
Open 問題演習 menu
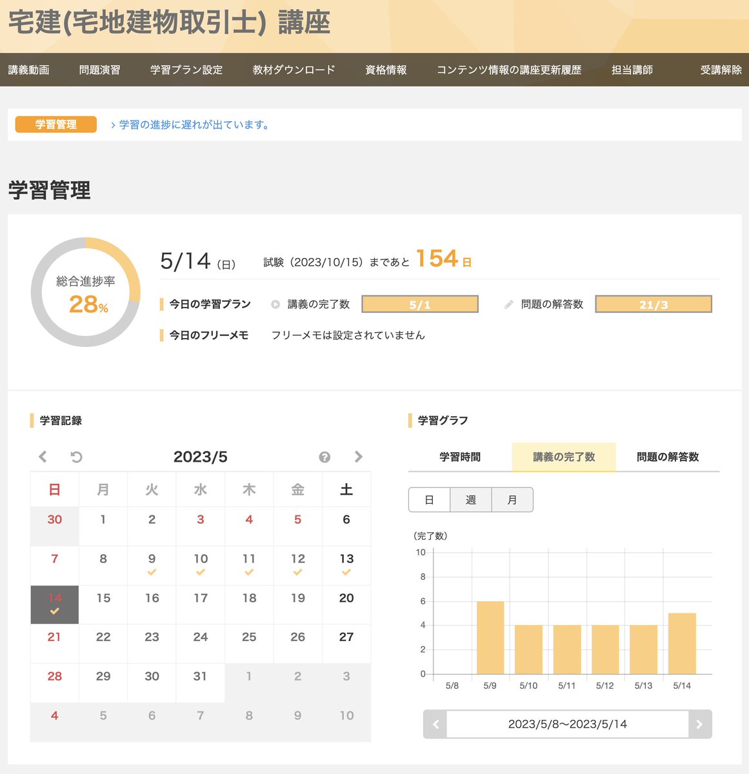pos(99,70)
